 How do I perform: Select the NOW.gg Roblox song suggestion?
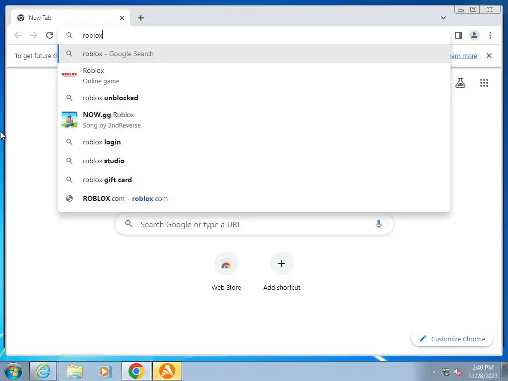coord(254,120)
